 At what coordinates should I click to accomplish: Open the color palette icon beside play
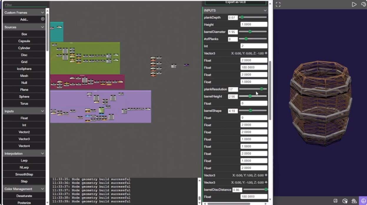(x=363, y=4)
